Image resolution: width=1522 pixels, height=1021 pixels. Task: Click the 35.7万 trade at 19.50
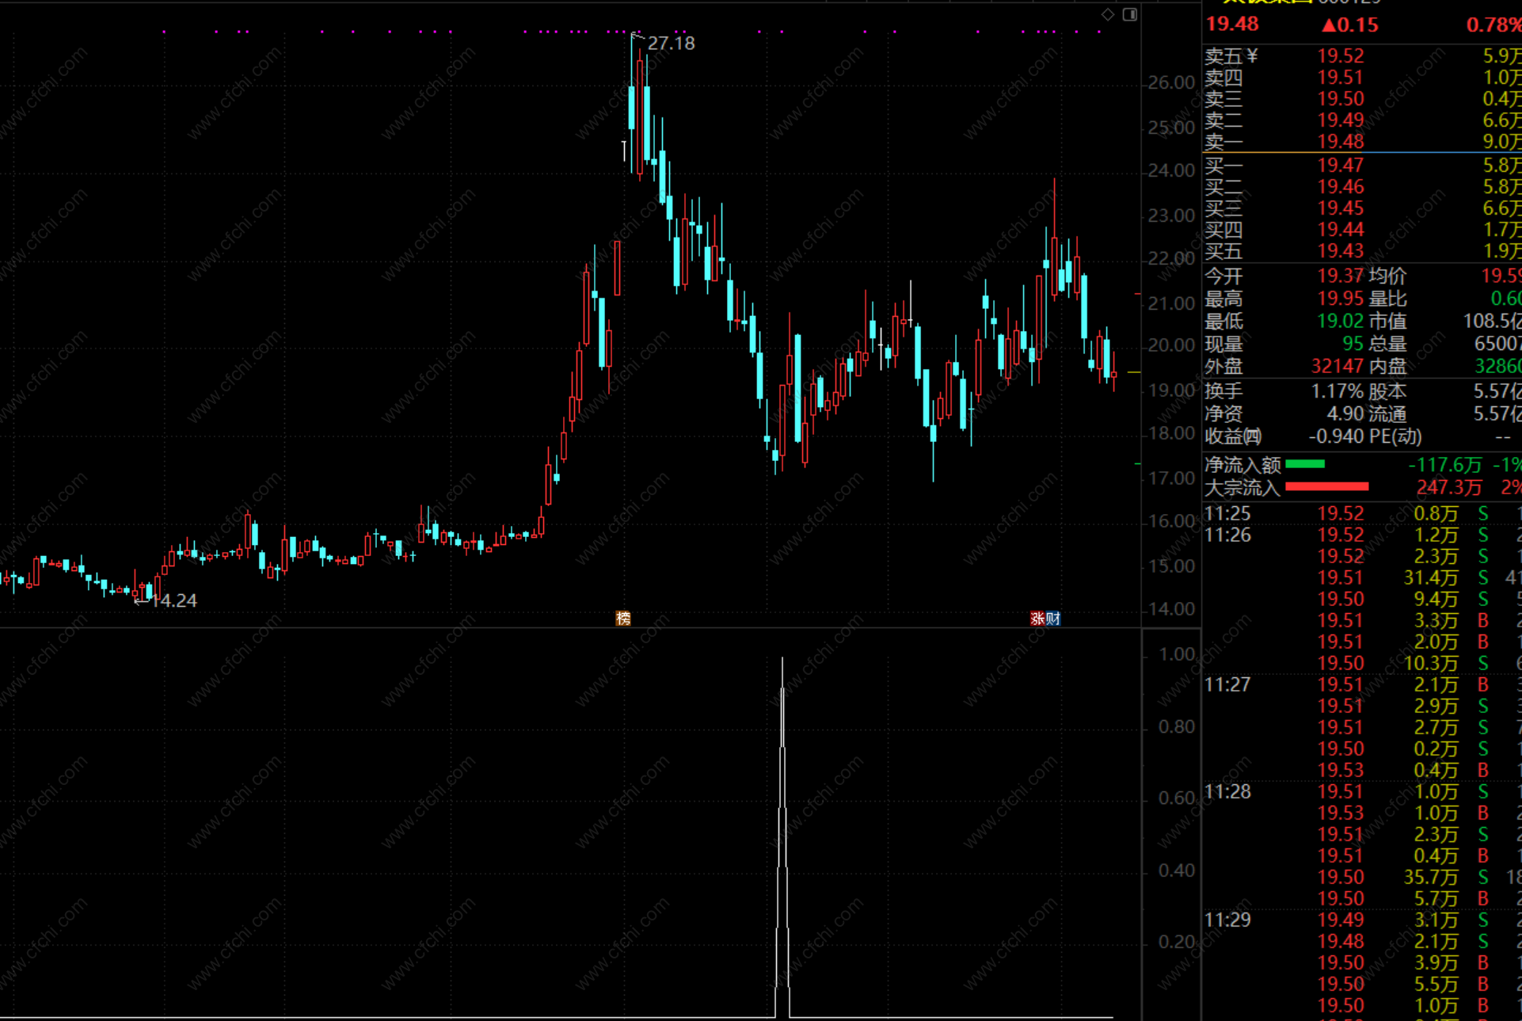point(1430,878)
